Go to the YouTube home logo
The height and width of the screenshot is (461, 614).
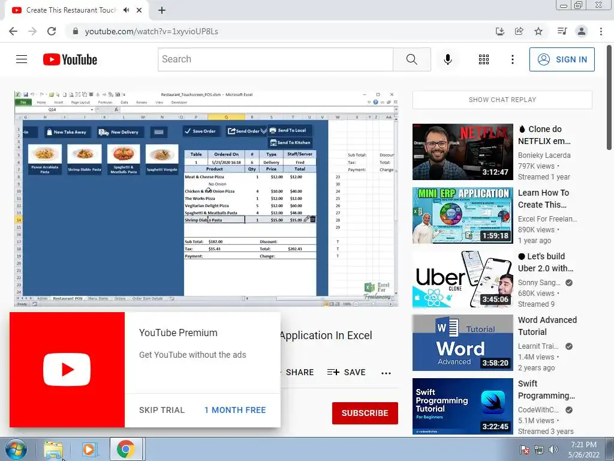[70, 59]
